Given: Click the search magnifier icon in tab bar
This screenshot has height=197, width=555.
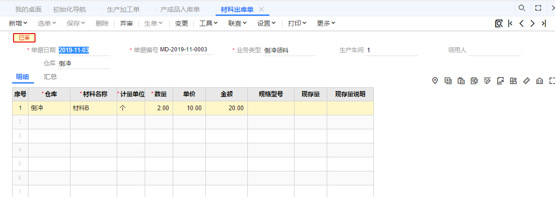Looking at the screenshot, I should click(x=522, y=8).
